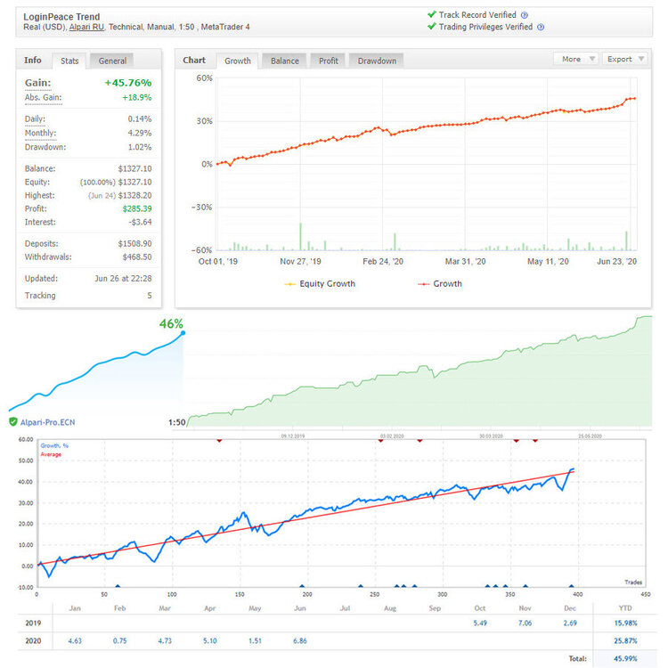Image resolution: width=668 pixels, height=668 pixels.
Task: Open the More dropdown menu
Action: 576,59
